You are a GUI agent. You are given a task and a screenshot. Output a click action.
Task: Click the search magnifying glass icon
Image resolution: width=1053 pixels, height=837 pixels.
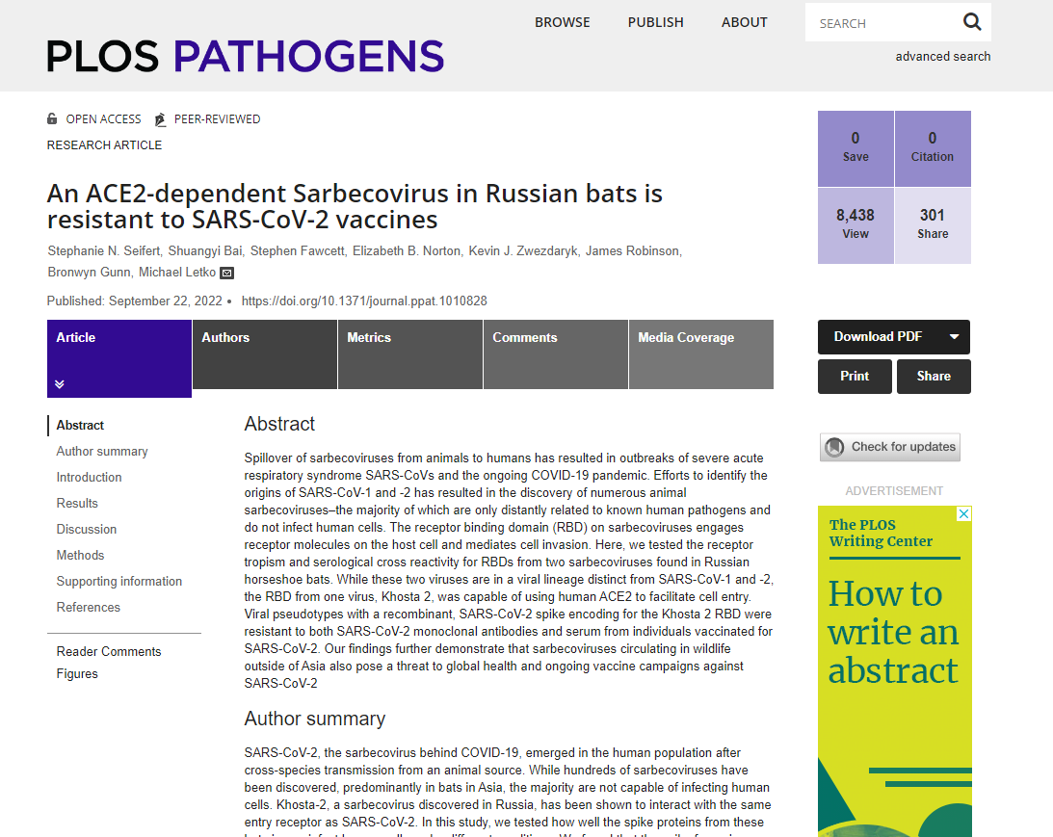(972, 22)
